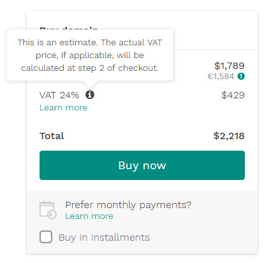The width and height of the screenshot is (271, 263).
Task: Open Learn more link under VAT 24%
Action: [x=63, y=108]
